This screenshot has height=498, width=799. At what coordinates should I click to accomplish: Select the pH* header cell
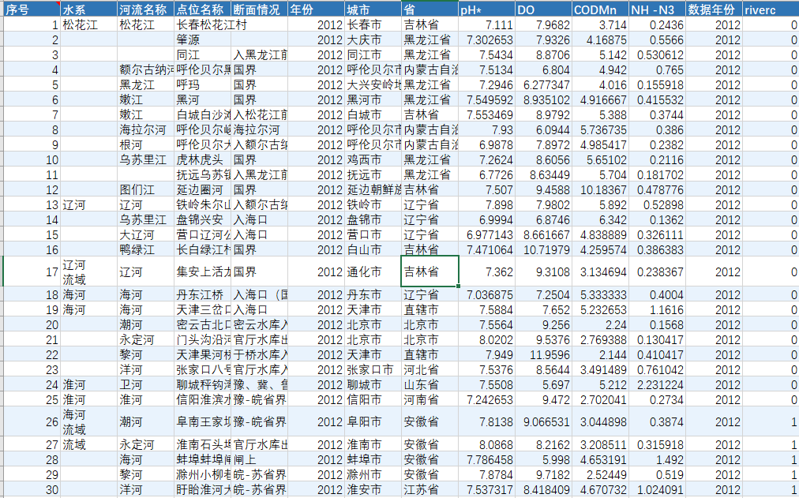point(486,9)
